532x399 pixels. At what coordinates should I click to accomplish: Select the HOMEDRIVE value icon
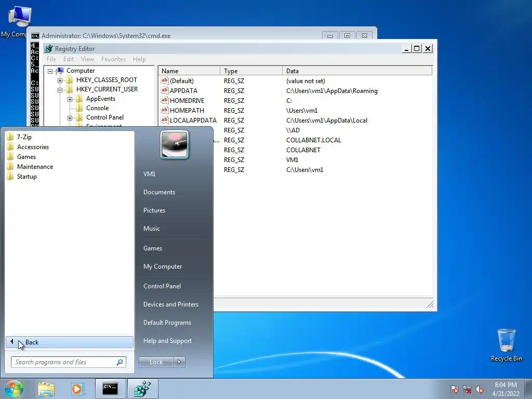(x=165, y=100)
